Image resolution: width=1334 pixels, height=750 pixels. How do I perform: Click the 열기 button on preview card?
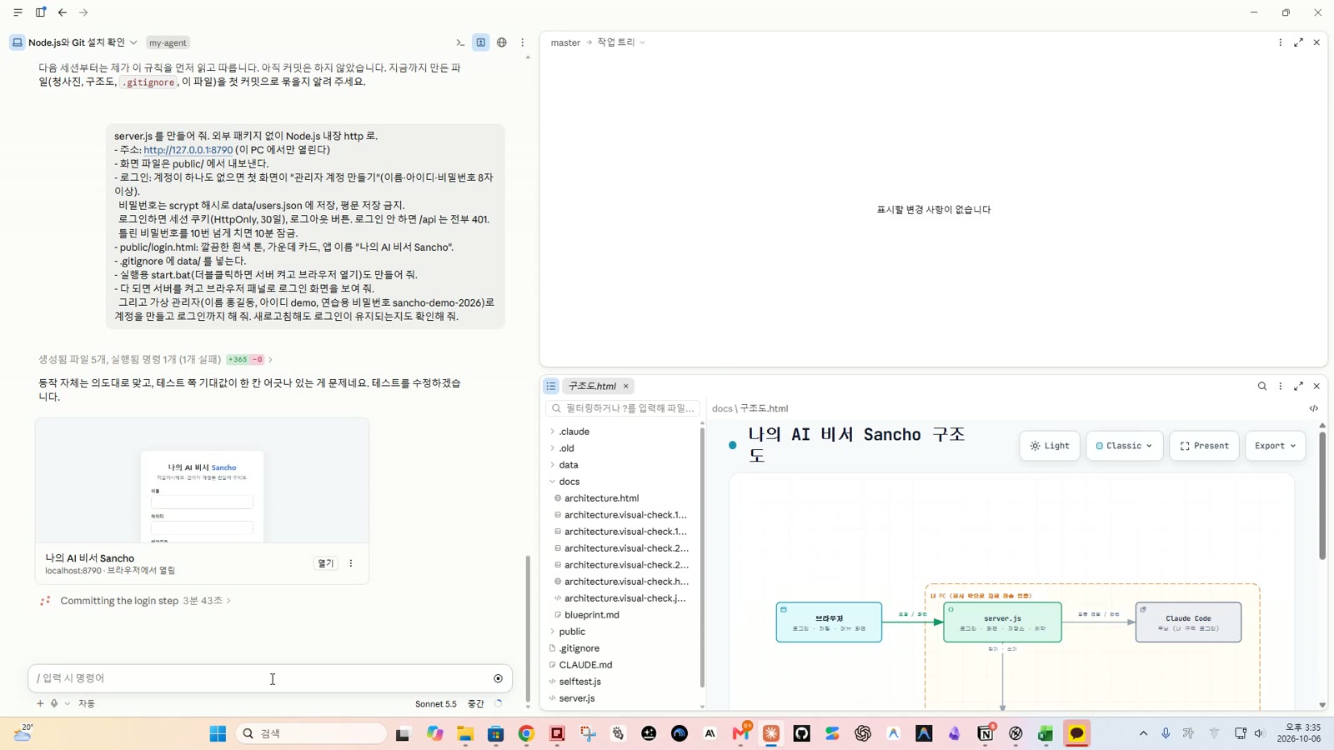326,563
